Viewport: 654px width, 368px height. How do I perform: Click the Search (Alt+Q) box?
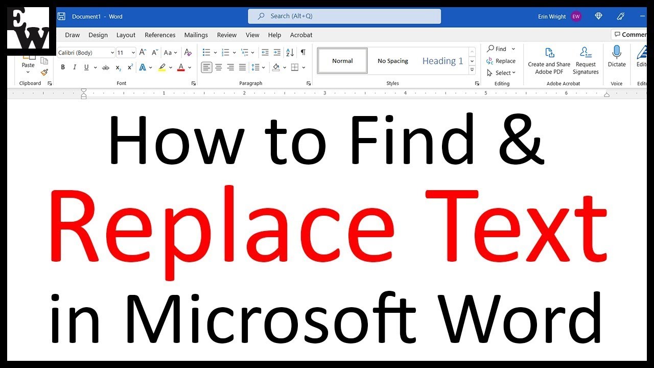[344, 16]
